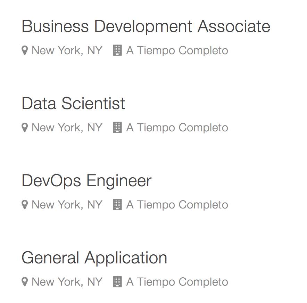The height and width of the screenshot is (303, 307).
Task: Click building icon under DevOps Engineer
Action: [x=117, y=205]
